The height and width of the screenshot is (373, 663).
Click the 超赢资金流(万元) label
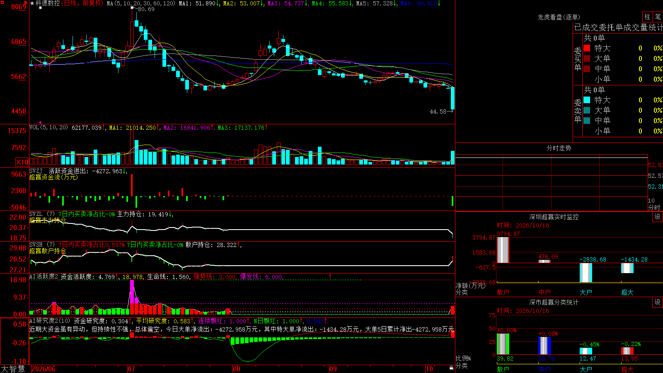tap(53, 177)
